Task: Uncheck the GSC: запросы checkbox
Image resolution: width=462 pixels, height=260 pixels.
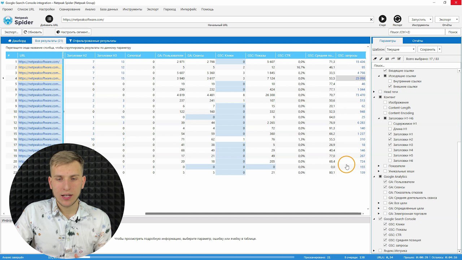Action: click(x=385, y=245)
